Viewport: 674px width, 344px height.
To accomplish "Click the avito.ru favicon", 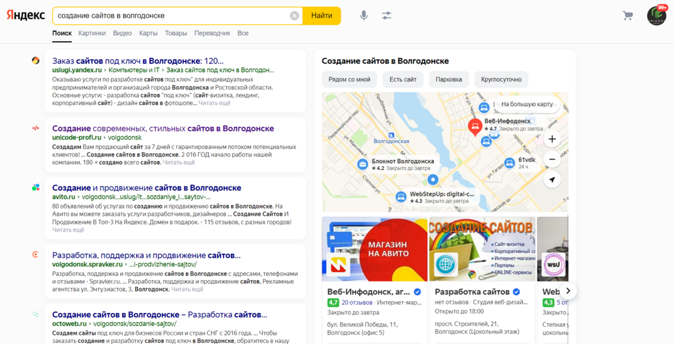I will click(36, 188).
